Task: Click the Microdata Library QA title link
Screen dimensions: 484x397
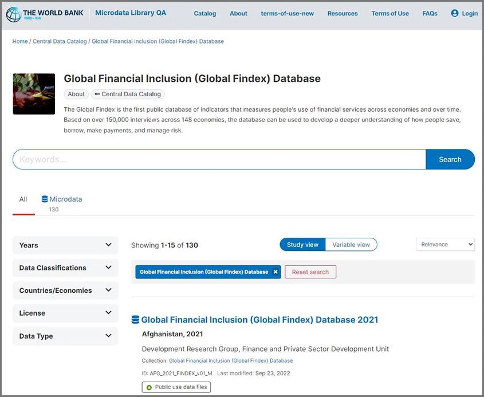Action: pos(131,13)
